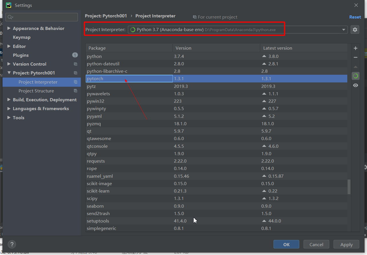The height and width of the screenshot is (255, 367).
Task: Select the pytz package row
Action: pyautogui.click(x=216, y=86)
